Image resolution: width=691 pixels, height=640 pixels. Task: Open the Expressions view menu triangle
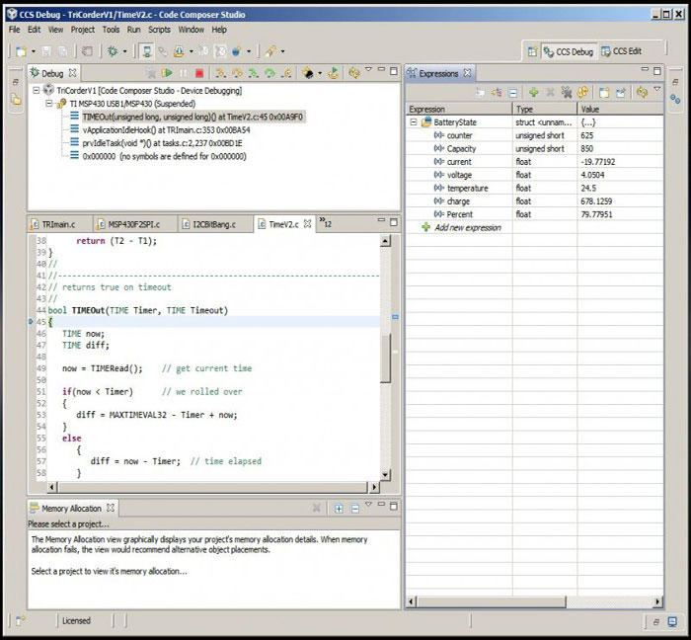tap(656, 92)
